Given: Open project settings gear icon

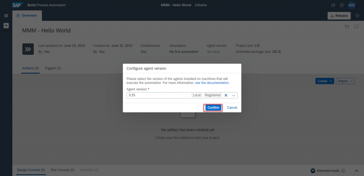Looking at the screenshot, I should (358, 16).
